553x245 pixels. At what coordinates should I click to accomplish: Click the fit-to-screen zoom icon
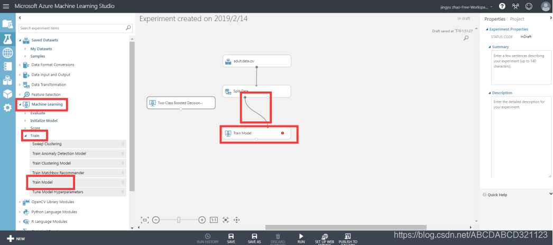coord(145,220)
